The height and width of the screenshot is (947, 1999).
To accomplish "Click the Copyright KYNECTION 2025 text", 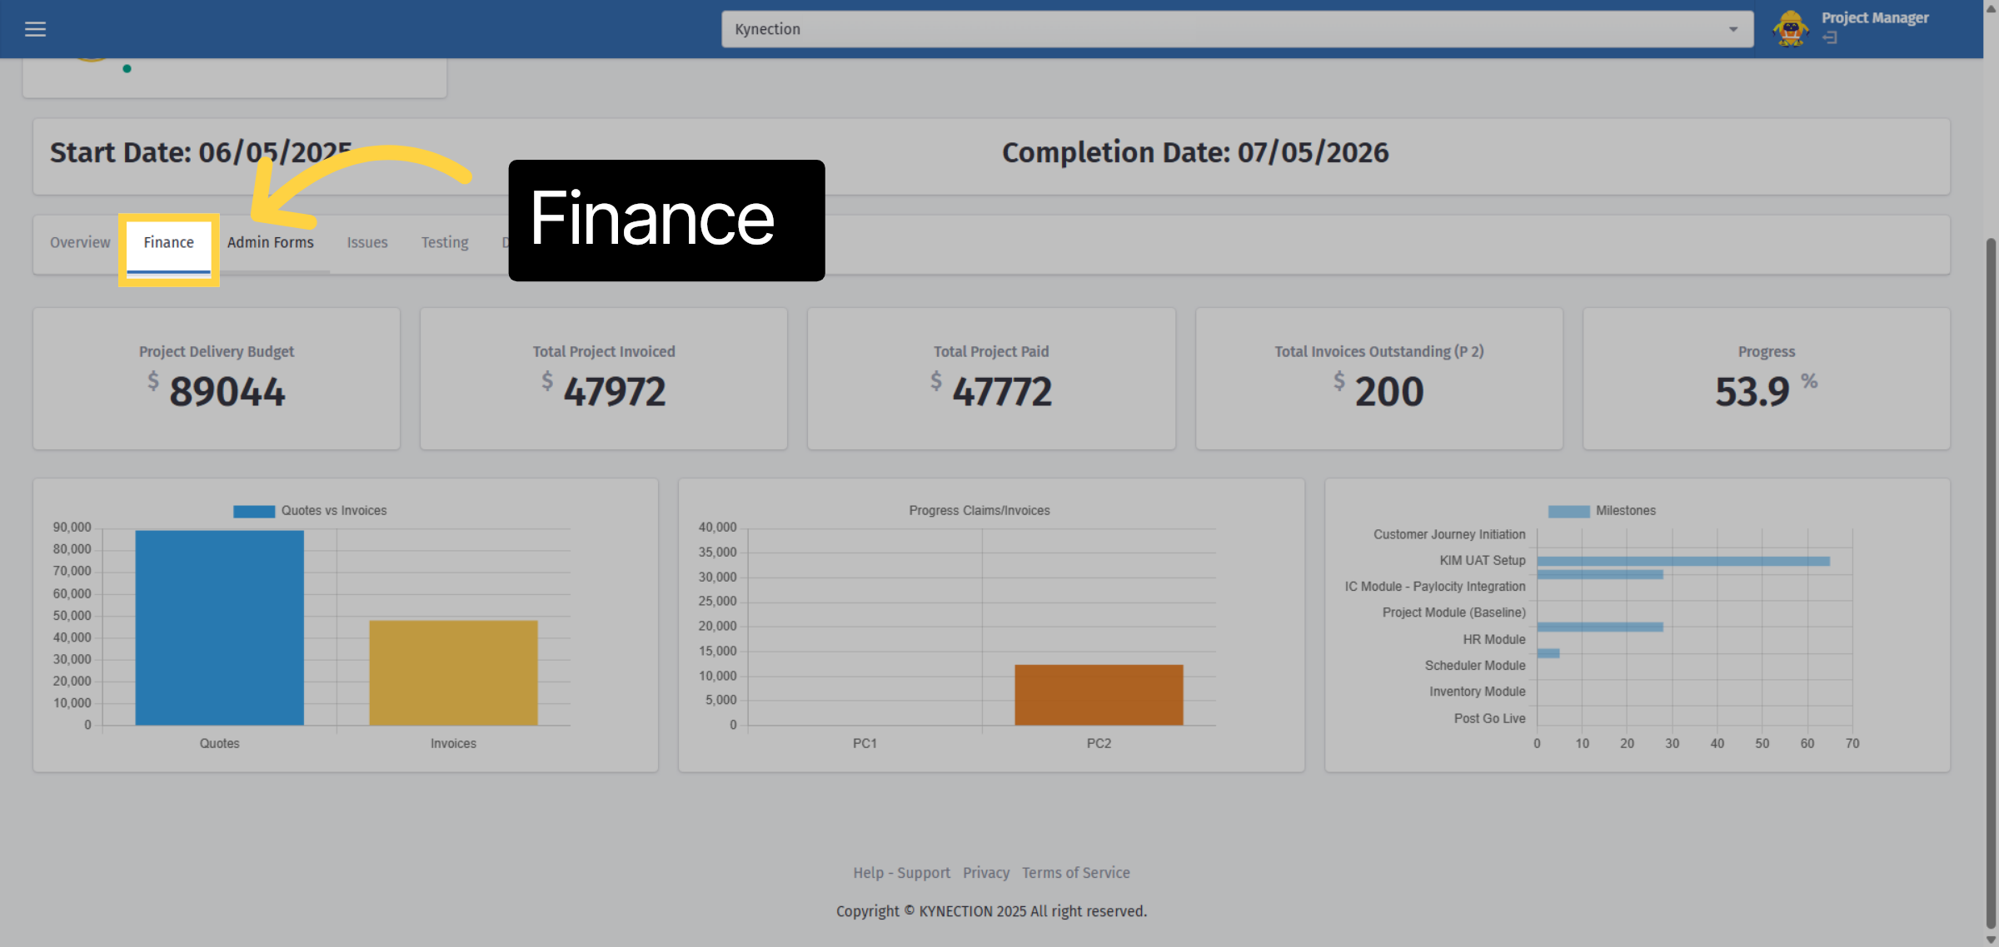I will (x=991, y=911).
